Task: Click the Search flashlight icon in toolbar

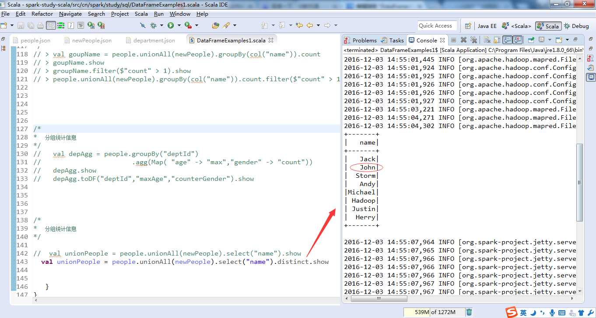Action: pos(226,25)
